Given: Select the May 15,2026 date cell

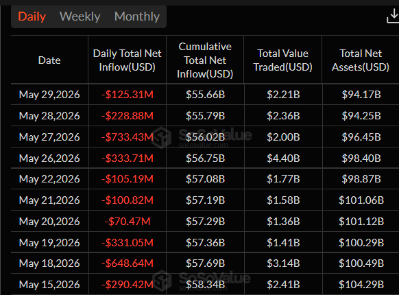Looking at the screenshot, I should click(x=49, y=285).
